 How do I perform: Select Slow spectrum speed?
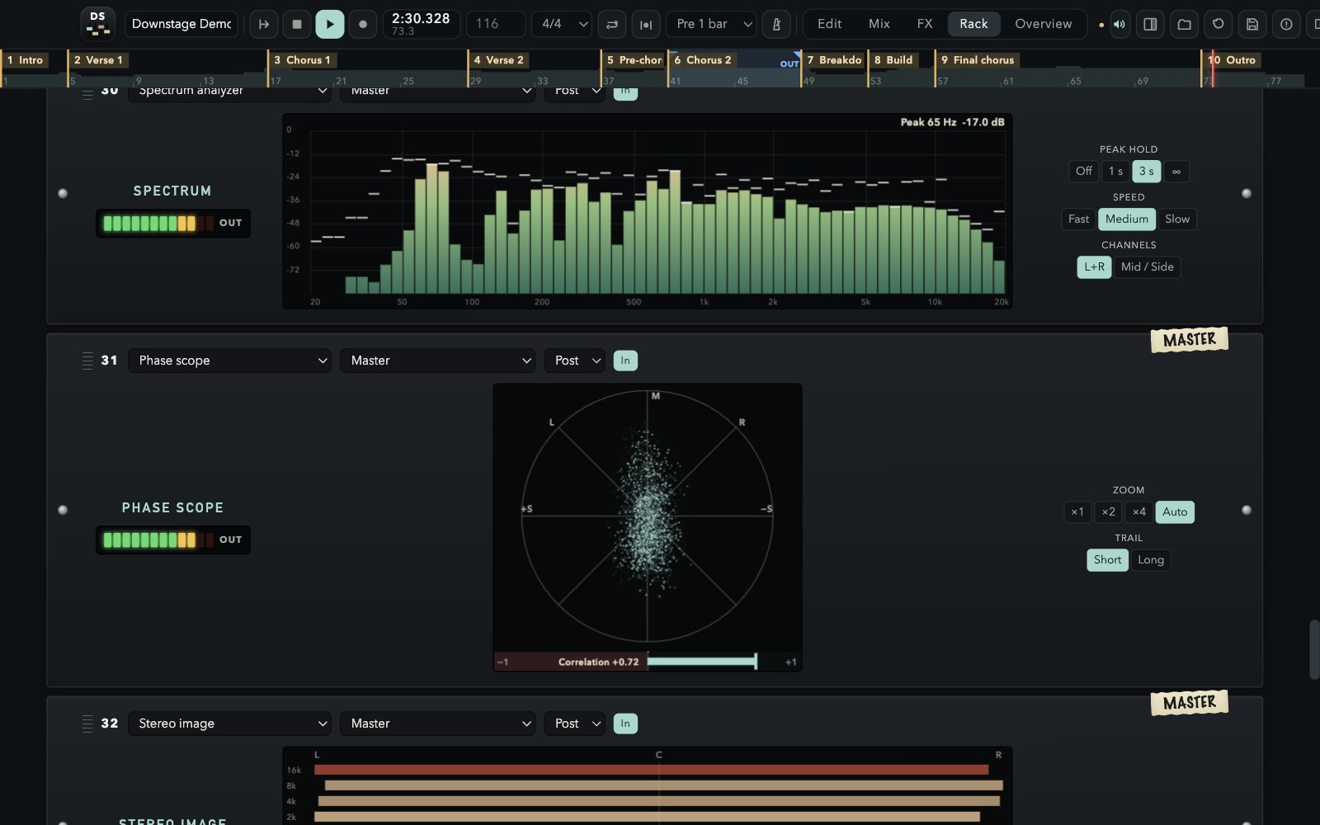[x=1177, y=219]
